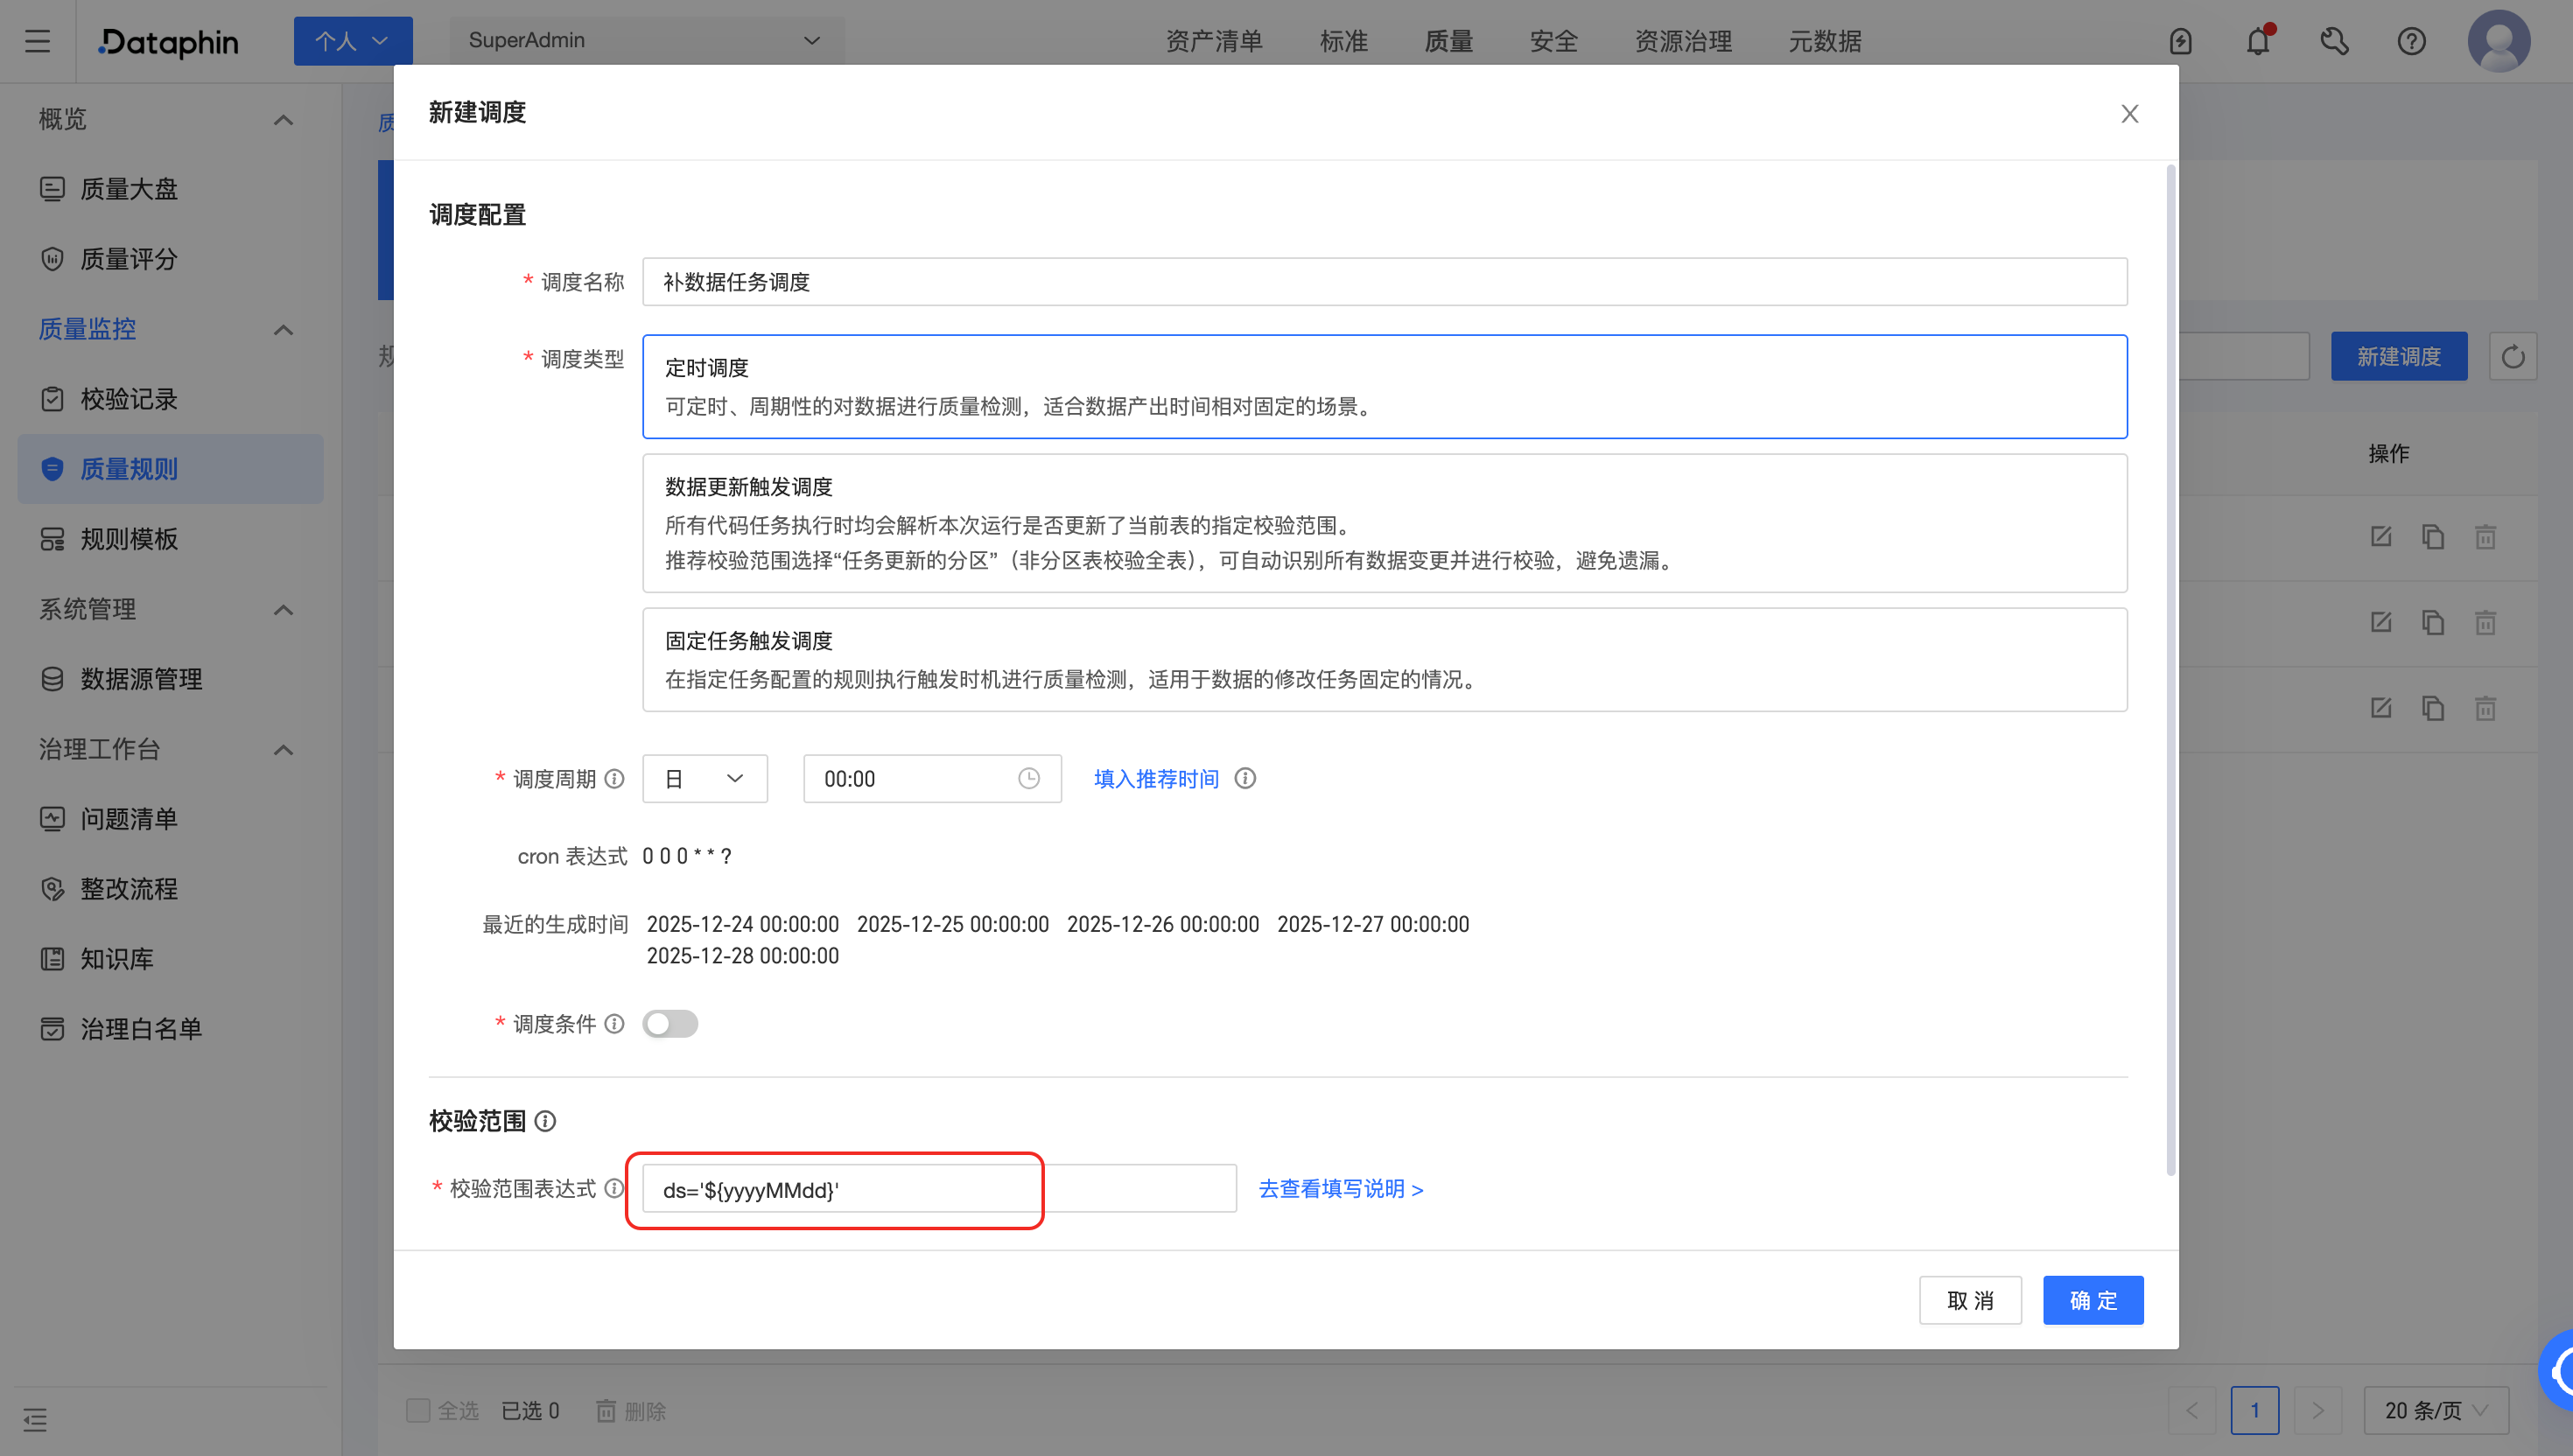This screenshot has width=2573, height=1456.
Task: Click info icon beside 填入推荐时间
Action: (x=1245, y=779)
